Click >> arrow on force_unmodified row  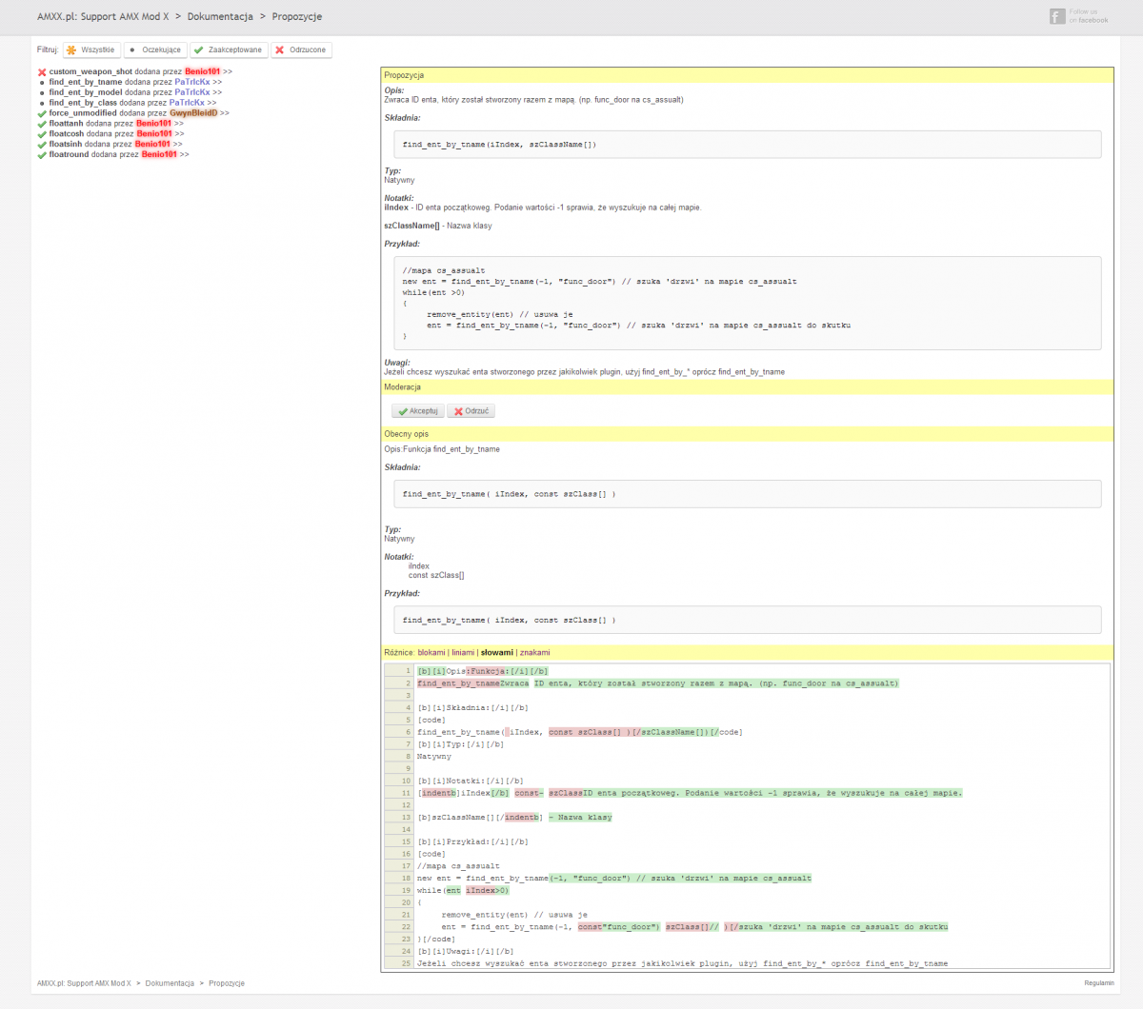[225, 113]
